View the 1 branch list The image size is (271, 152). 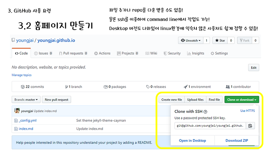pyautogui.click(x=73, y=87)
